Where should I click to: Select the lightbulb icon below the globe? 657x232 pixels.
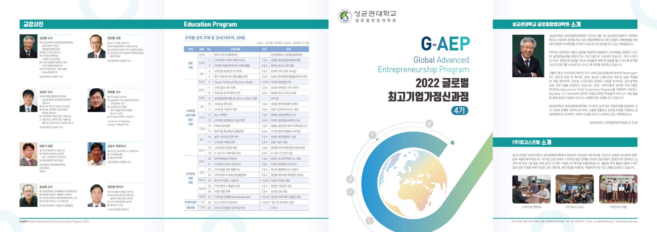click(x=370, y=220)
